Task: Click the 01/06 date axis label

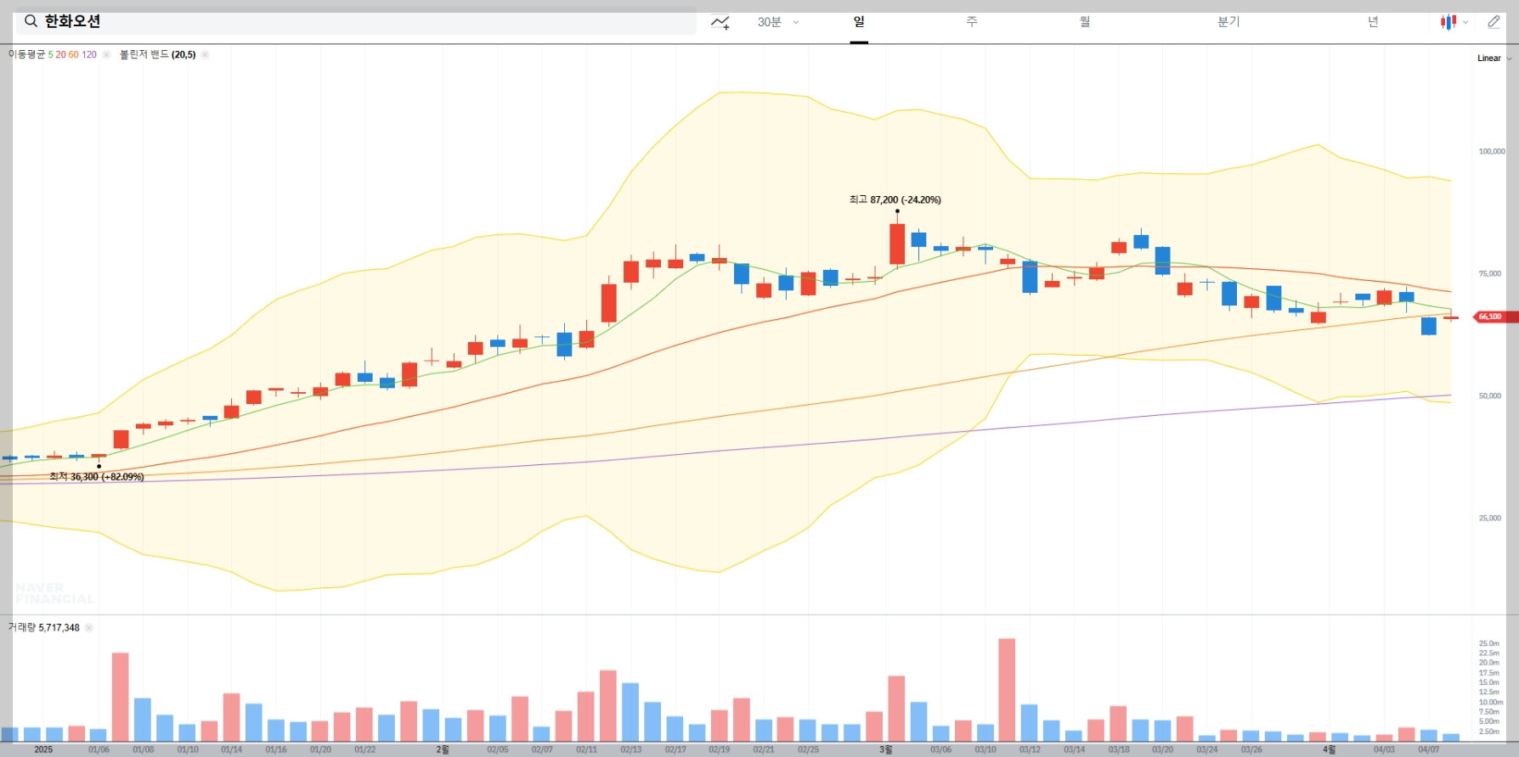Action: 99,749
